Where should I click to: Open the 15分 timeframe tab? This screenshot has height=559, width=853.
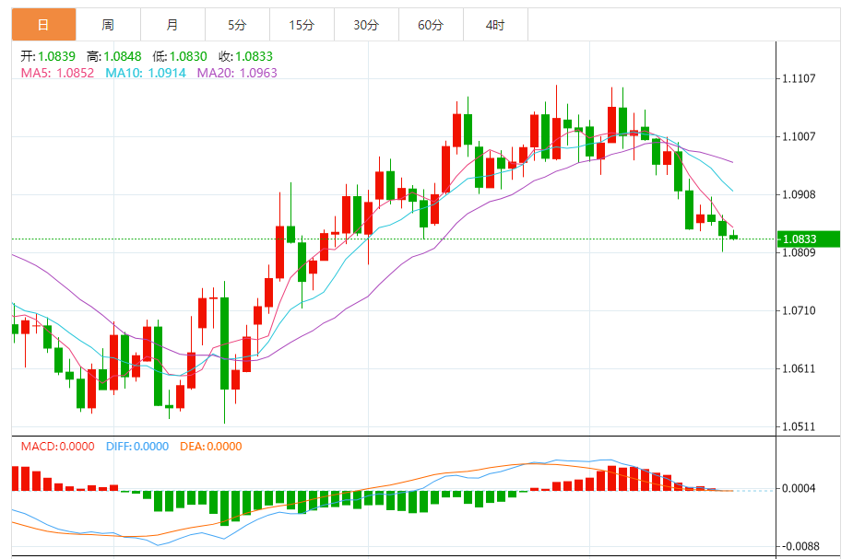tap(302, 25)
